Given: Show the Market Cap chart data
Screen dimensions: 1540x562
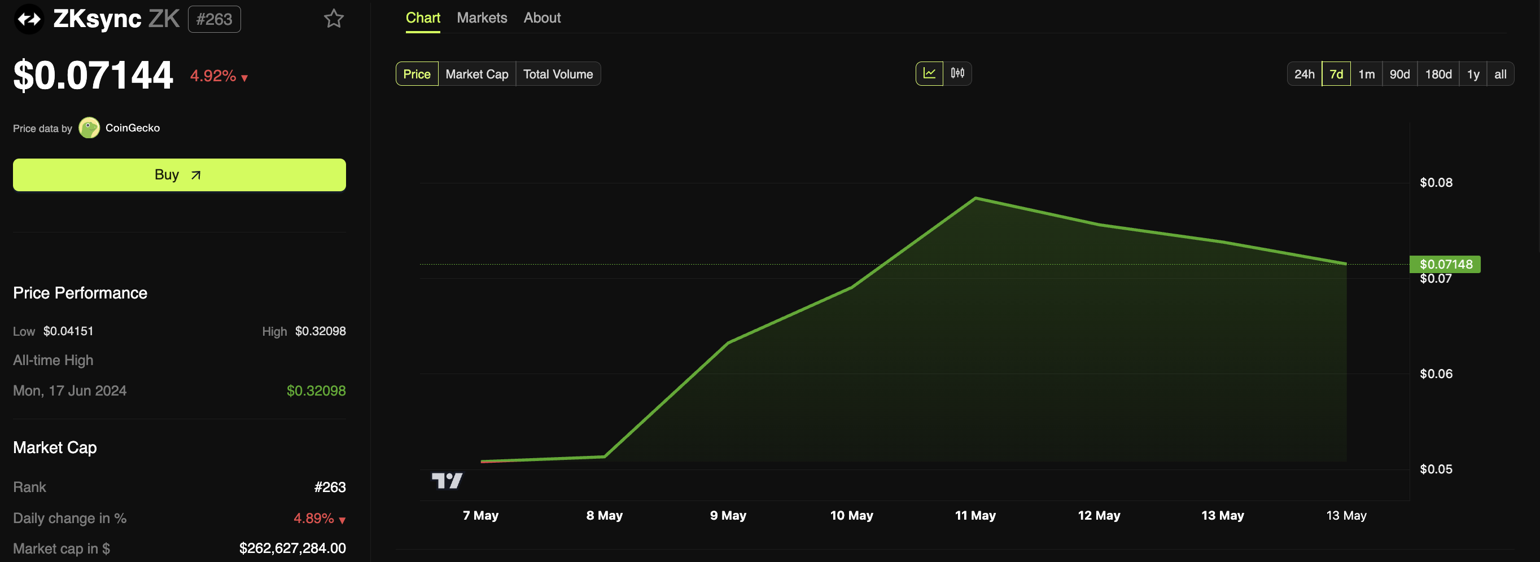Looking at the screenshot, I should pos(477,74).
